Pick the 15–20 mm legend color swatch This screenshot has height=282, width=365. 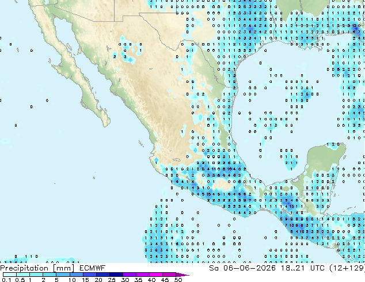[90, 275]
